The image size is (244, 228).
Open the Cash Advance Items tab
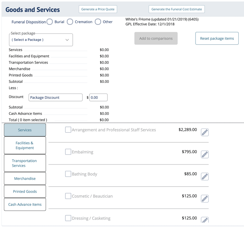(x=25, y=204)
